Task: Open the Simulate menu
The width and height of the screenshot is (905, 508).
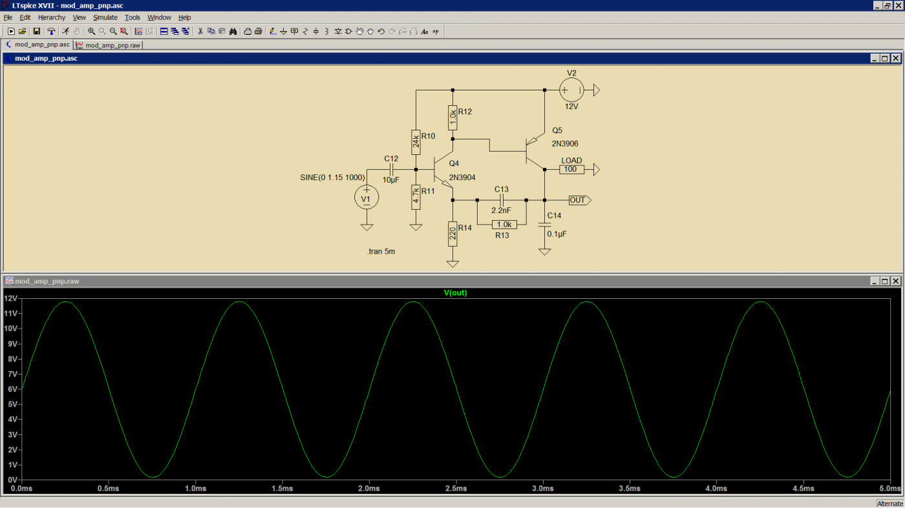Action: pos(105,17)
